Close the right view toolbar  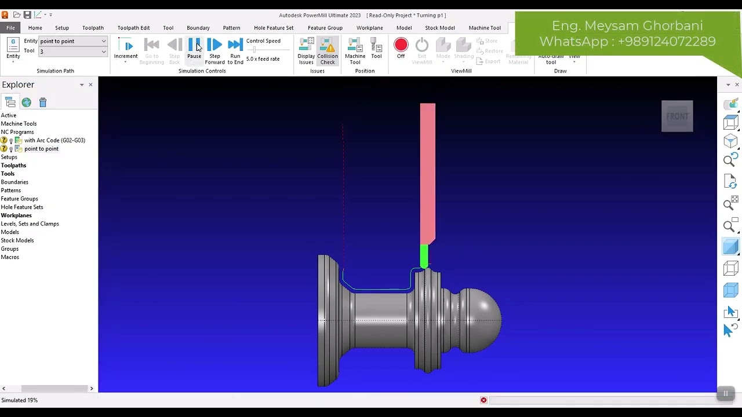(x=737, y=85)
